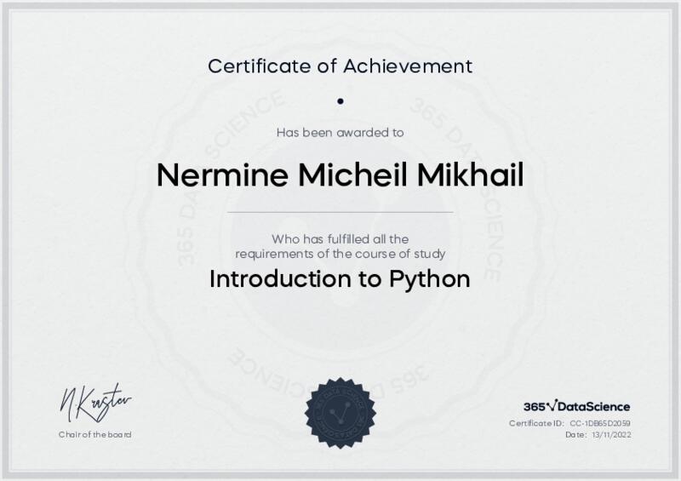Select the certificate ID value CC-1DB65D2059
This screenshot has width=681, height=481.
pyautogui.click(x=600, y=423)
